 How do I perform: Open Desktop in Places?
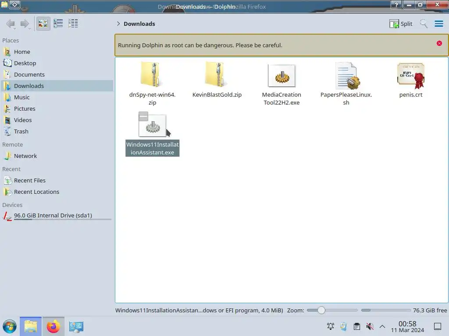(57, 63)
